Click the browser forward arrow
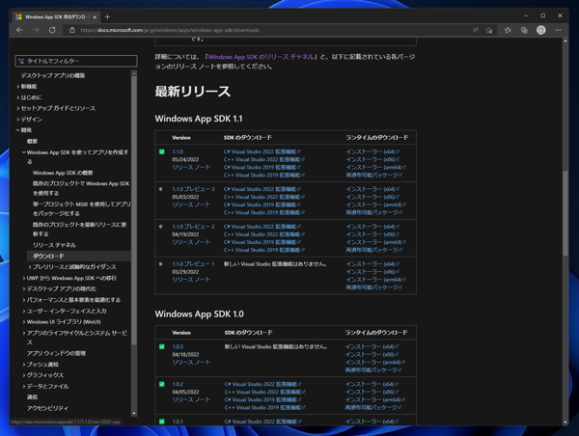The image size is (579, 436). click(36, 30)
